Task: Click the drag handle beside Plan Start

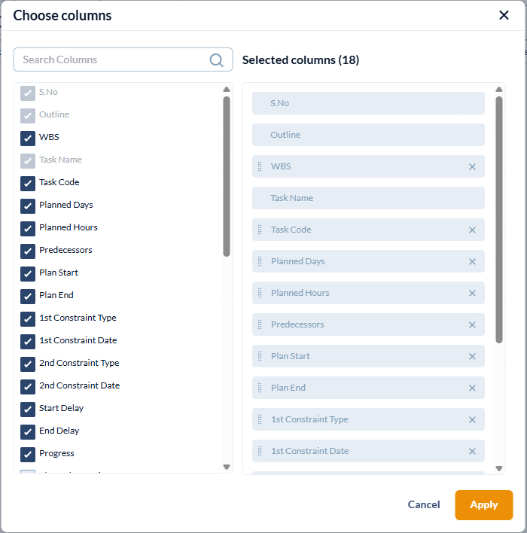Action: click(260, 356)
